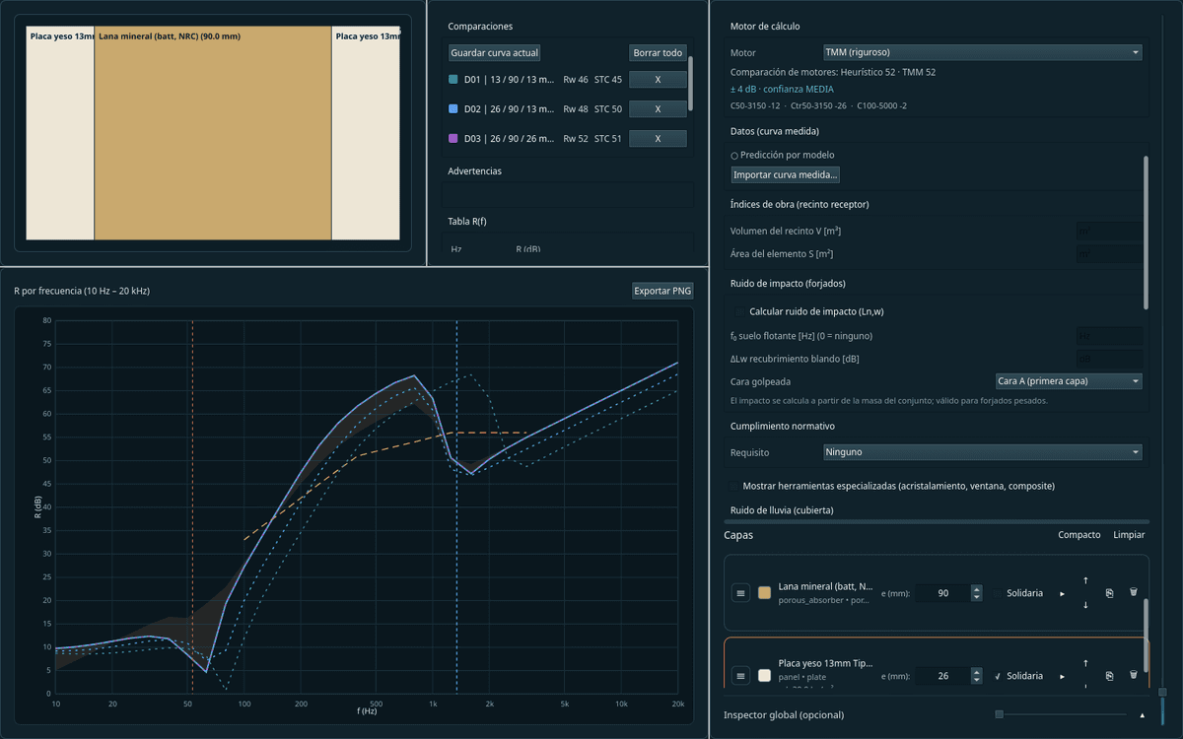The height and width of the screenshot is (739, 1183).
Task: Click Limpiar to clear the layers
Action: (1130, 535)
